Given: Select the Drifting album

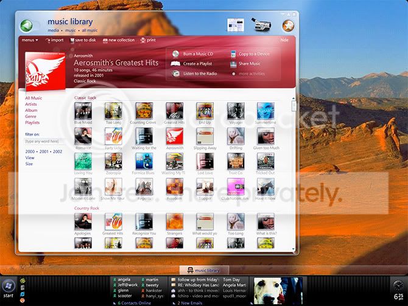Looking at the screenshot, I should tap(236, 139).
